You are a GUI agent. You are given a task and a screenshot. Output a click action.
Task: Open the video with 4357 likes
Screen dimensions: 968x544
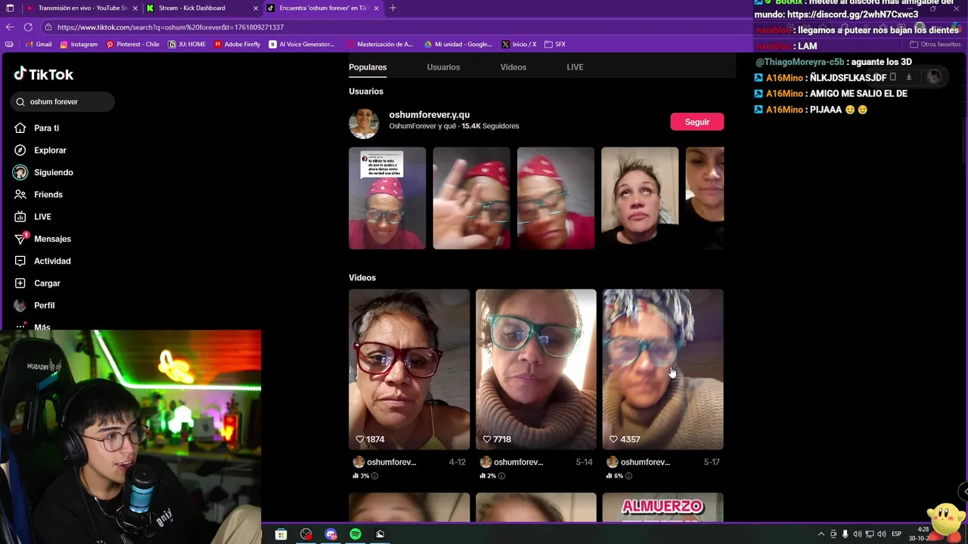pyautogui.click(x=663, y=369)
